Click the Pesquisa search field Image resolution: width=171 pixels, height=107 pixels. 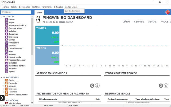16,12
